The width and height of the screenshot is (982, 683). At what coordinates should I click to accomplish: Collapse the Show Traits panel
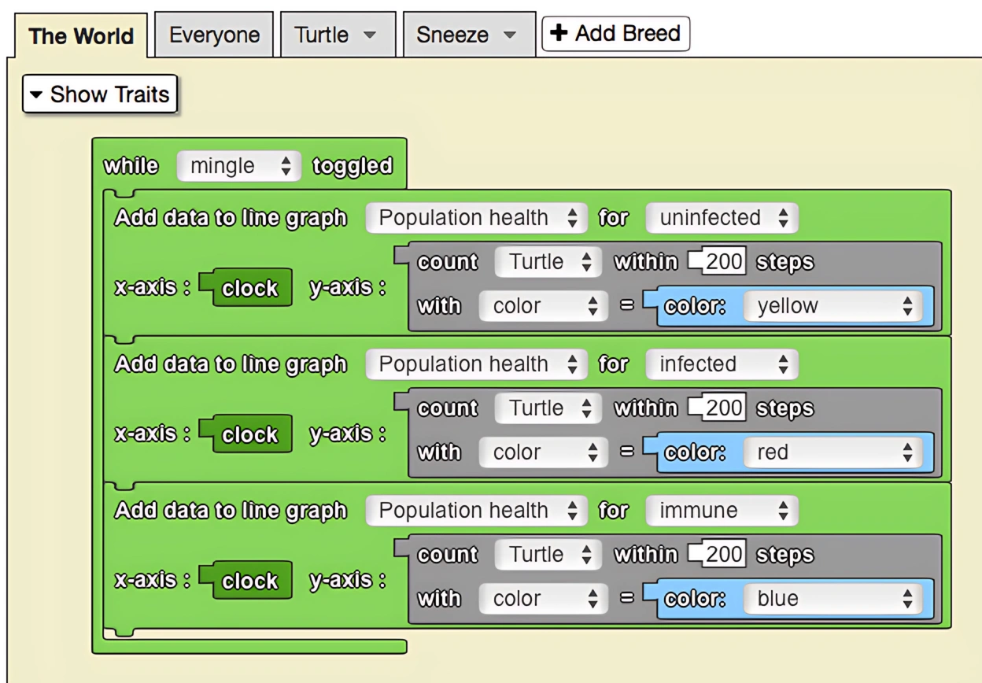click(x=99, y=94)
